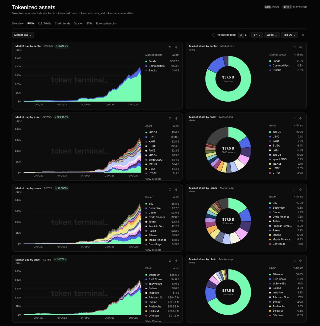The height and width of the screenshot is (326, 320).
Task: Open the Stocks tab
Action: pos(78,24)
